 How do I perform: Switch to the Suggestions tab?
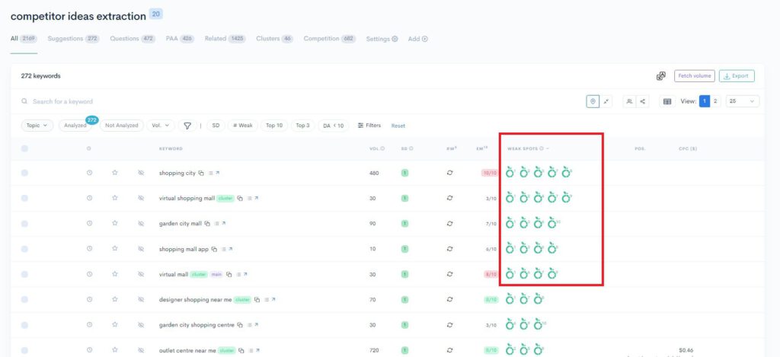click(74, 39)
